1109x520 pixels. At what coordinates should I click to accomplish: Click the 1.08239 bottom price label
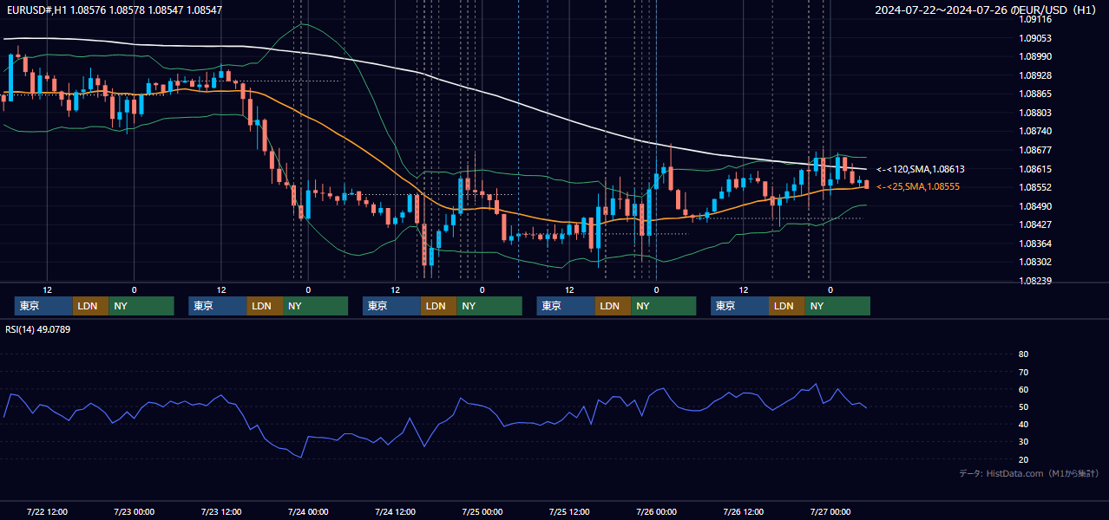pos(1035,281)
